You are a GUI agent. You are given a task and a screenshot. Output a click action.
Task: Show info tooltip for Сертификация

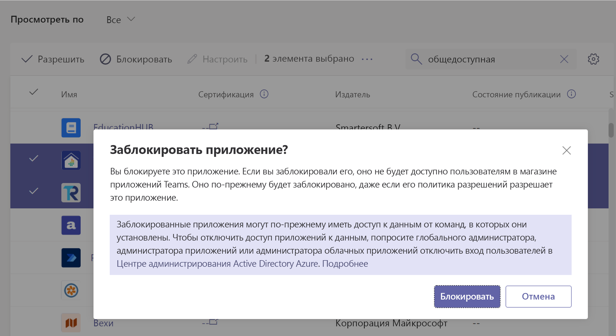pos(264,94)
